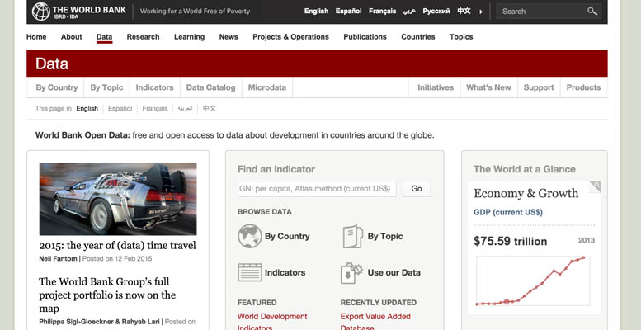Screen dimensions: 641x330
Task: Switch page language to Español
Action: [x=120, y=109]
